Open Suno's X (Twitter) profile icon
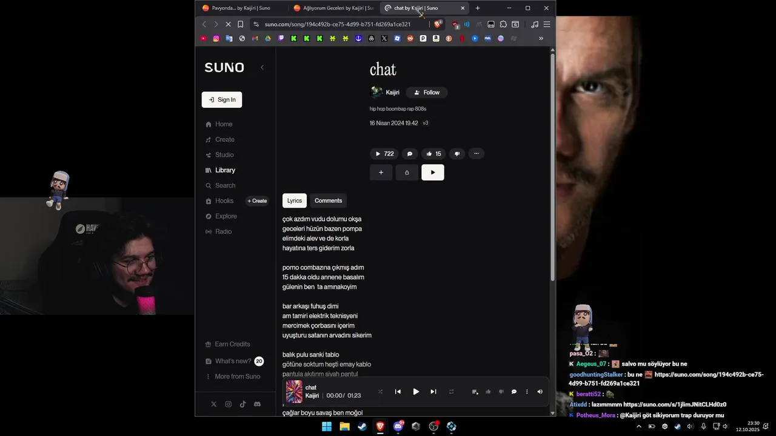Viewport: 776px width, 436px height. click(213, 404)
